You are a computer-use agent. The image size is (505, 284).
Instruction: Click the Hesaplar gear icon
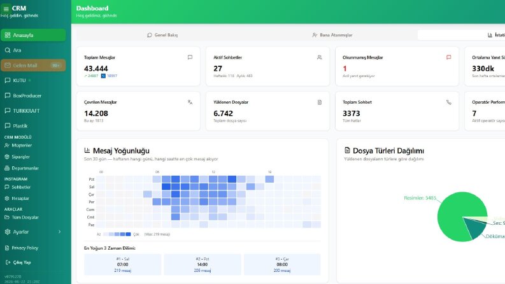click(7, 198)
